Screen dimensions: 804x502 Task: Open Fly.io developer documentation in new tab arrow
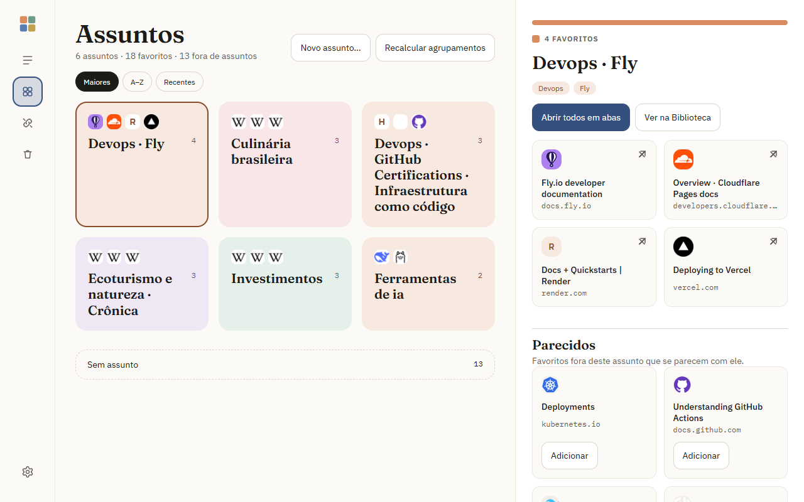tap(642, 154)
